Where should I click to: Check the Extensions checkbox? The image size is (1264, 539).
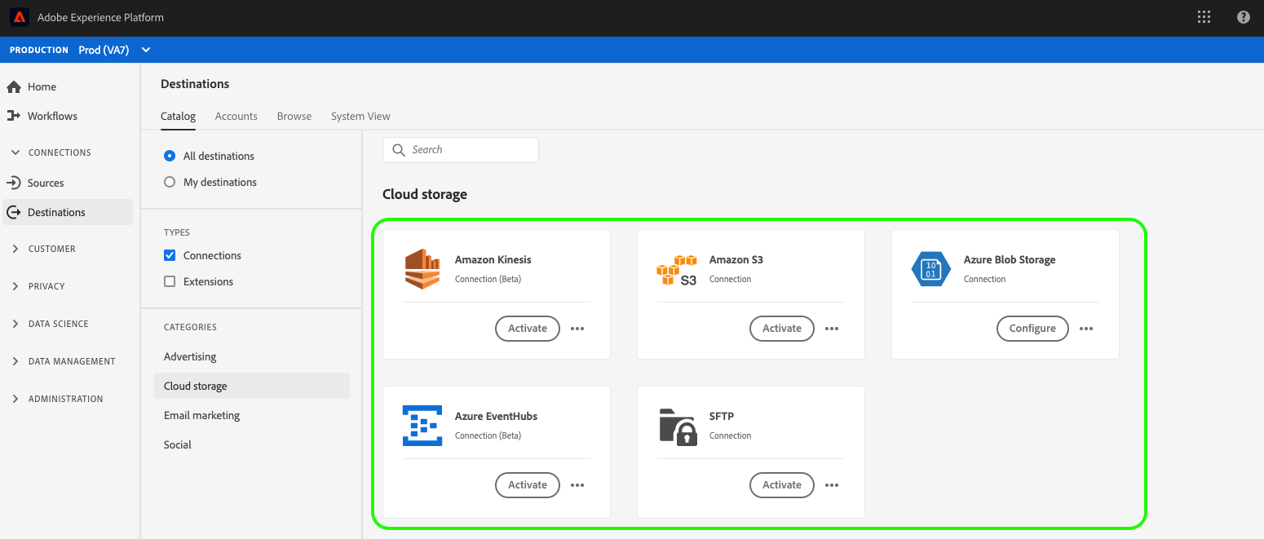[170, 281]
